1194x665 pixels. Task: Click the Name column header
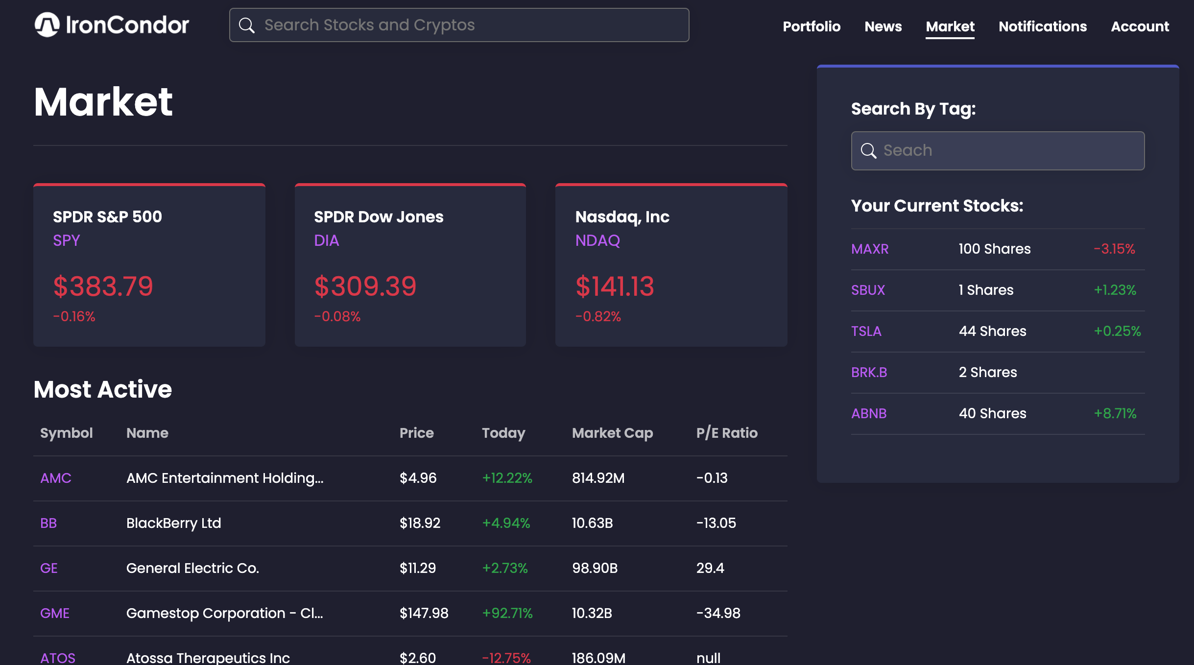point(147,433)
